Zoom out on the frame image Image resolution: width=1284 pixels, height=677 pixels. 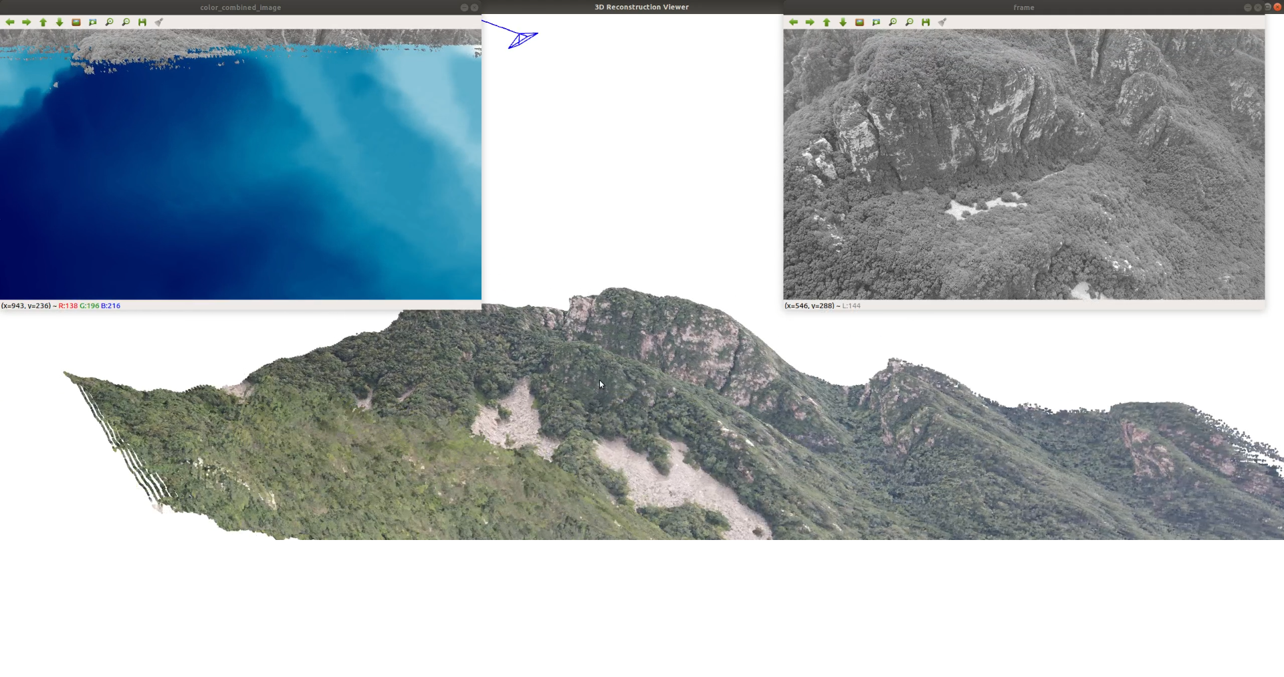(x=909, y=22)
